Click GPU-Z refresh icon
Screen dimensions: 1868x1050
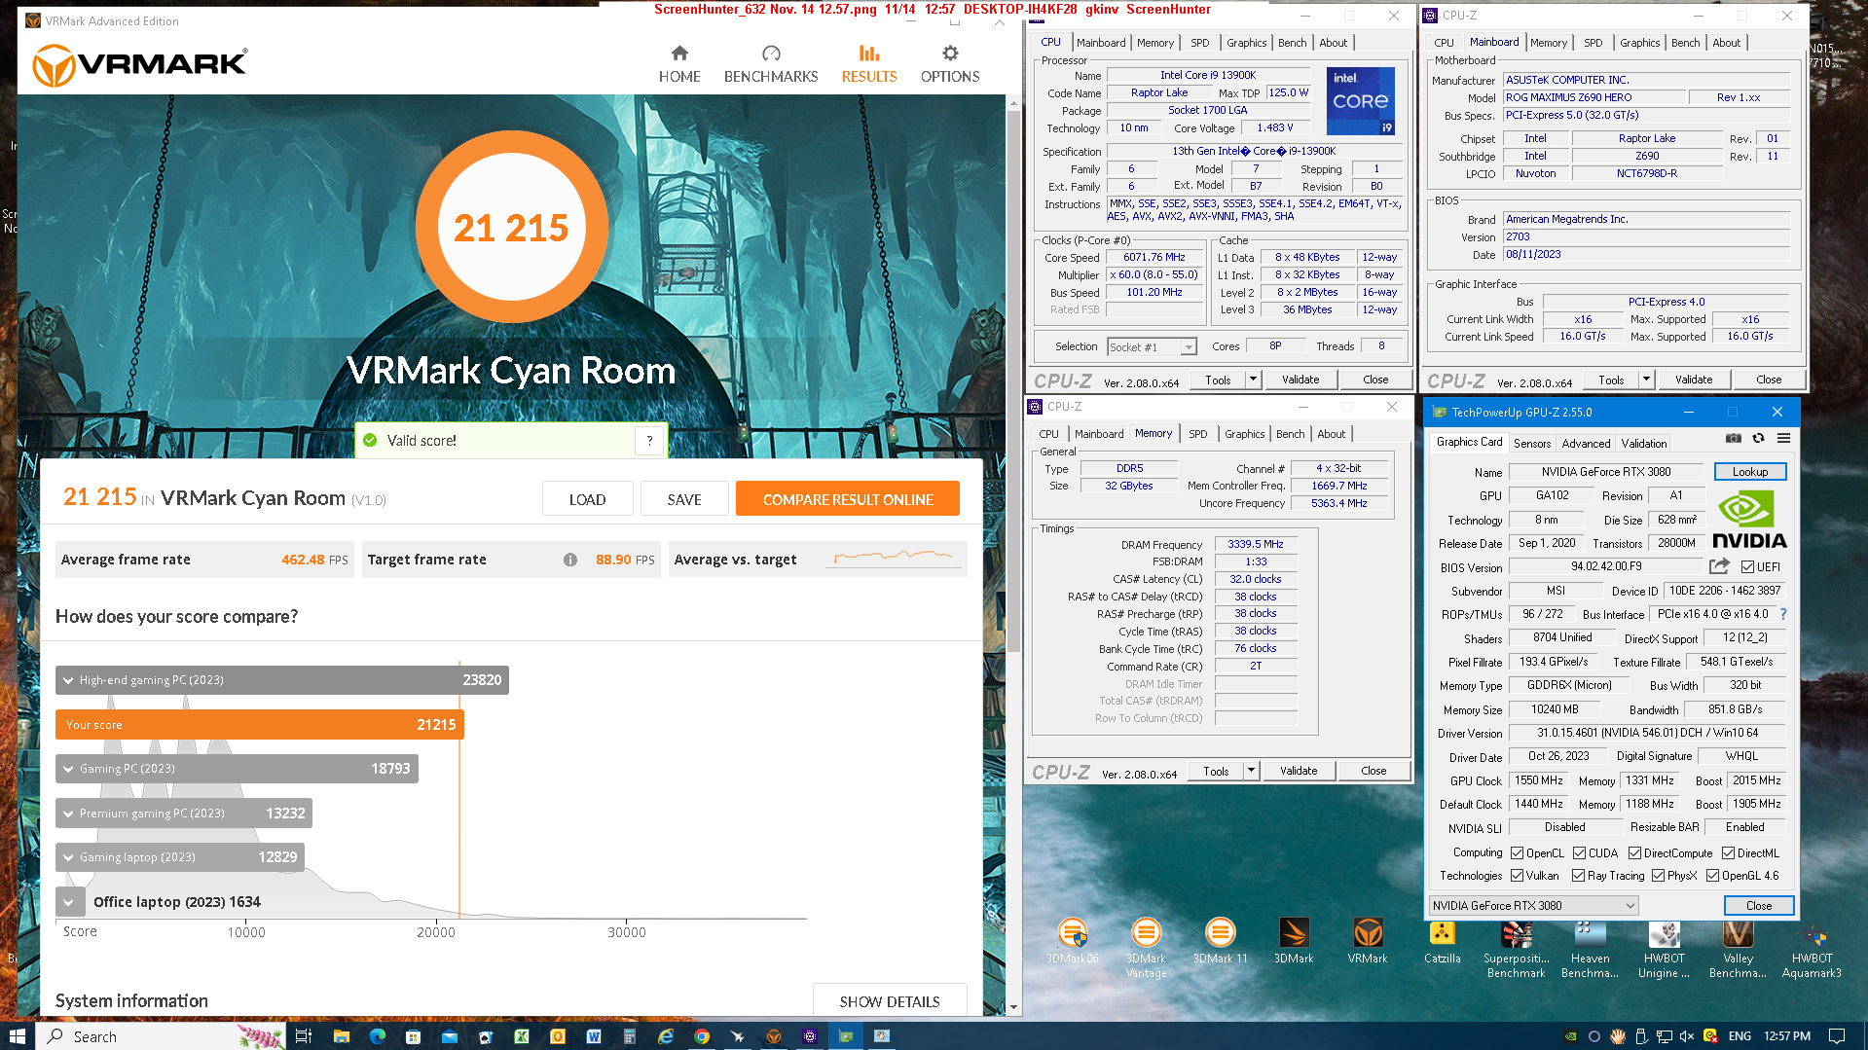click(x=1758, y=438)
